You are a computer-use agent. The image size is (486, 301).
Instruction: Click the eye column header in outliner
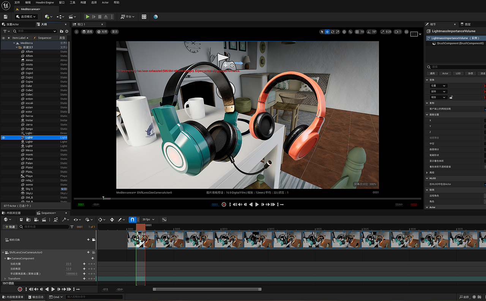point(3,38)
